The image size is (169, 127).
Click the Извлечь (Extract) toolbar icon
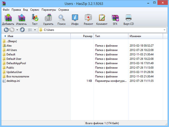click(21, 18)
